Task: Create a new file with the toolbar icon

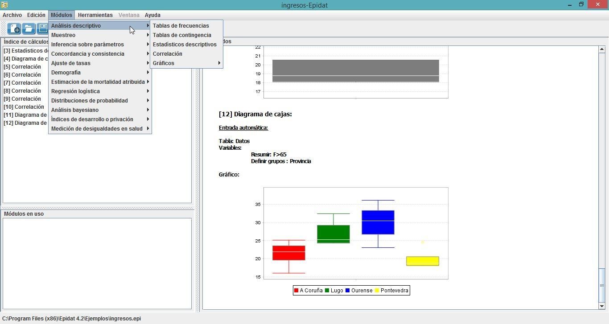Action: [14, 28]
